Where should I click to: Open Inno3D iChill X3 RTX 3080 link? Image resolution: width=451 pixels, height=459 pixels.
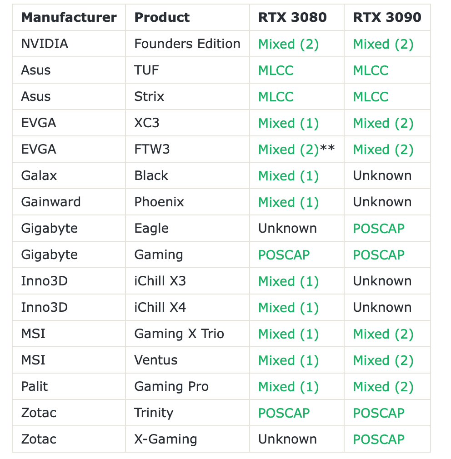[x=288, y=281]
